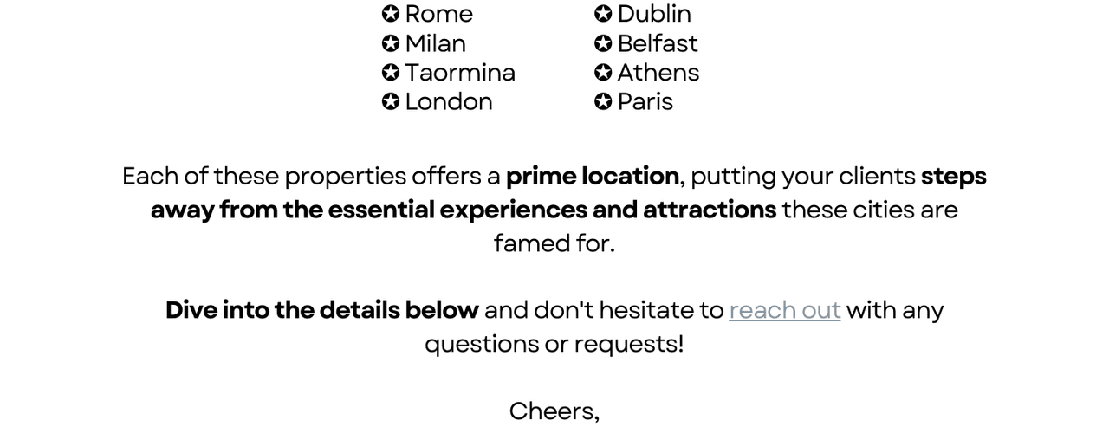1109x427 pixels.
Task: Click the "famed for." line of text
Action: point(554,243)
